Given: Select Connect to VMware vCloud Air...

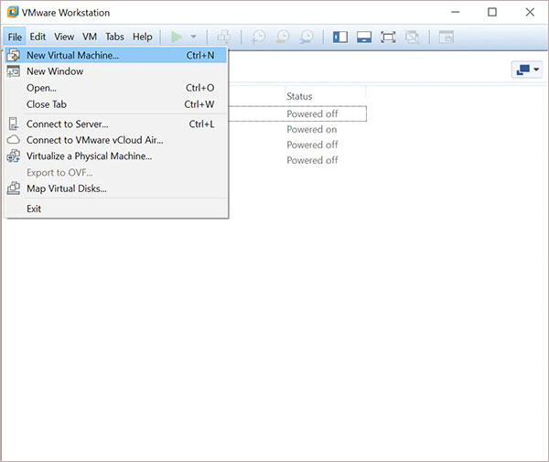Looking at the screenshot, I should click(x=116, y=140).
